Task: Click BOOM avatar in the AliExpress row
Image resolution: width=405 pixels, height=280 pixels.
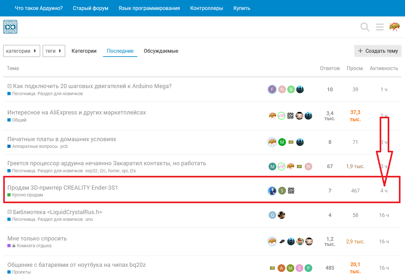Action: pyautogui.click(x=272, y=116)
